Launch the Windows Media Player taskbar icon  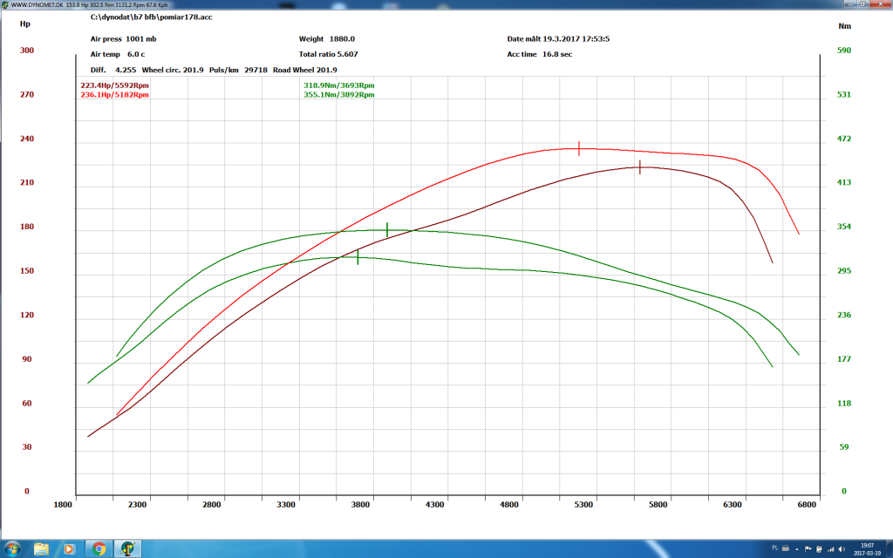(69, 549)
